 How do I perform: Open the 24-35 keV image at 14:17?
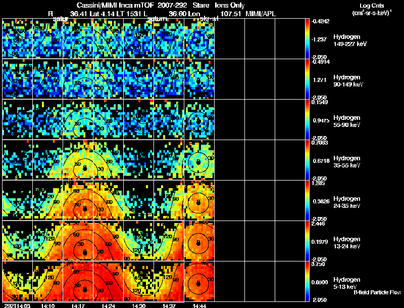tap(78, 200)
